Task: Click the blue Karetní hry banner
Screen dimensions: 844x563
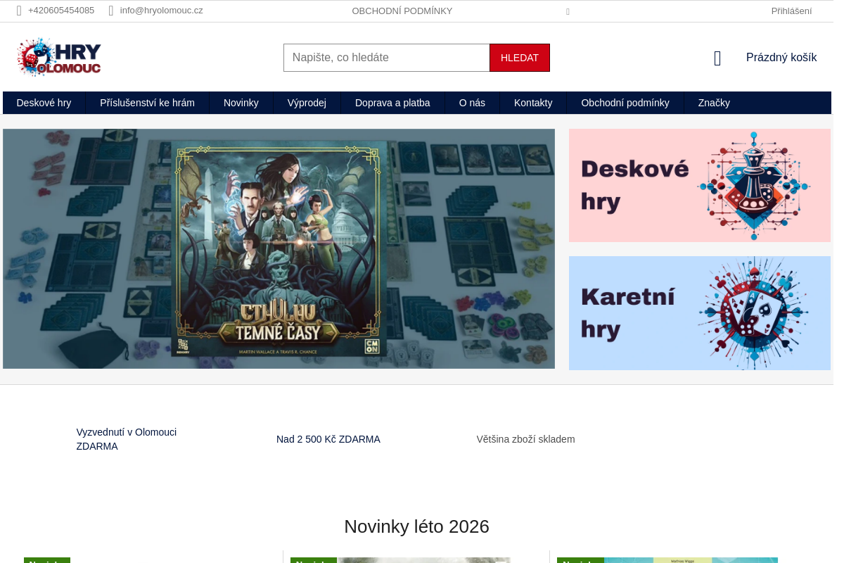Action: tap(700, 313)
